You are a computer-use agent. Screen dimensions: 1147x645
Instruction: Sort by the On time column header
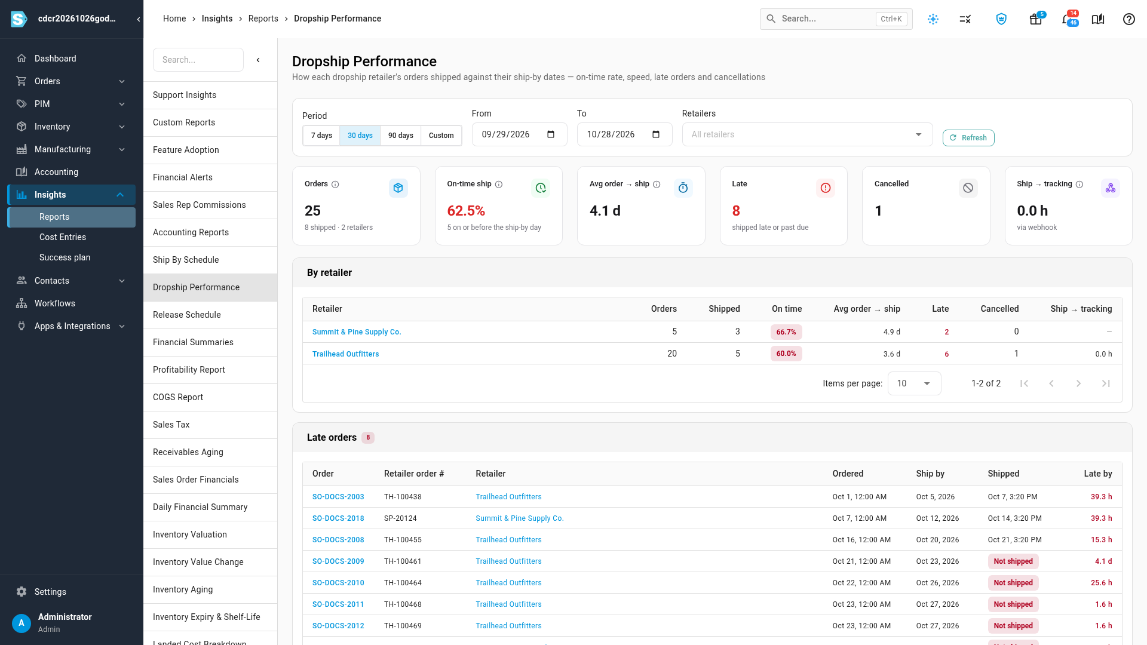click(786, 309)
